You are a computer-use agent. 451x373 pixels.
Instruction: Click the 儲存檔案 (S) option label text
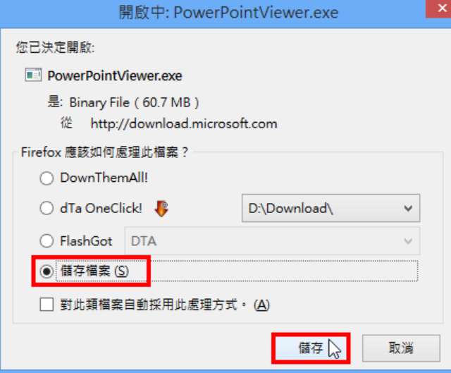click(94, 271)
